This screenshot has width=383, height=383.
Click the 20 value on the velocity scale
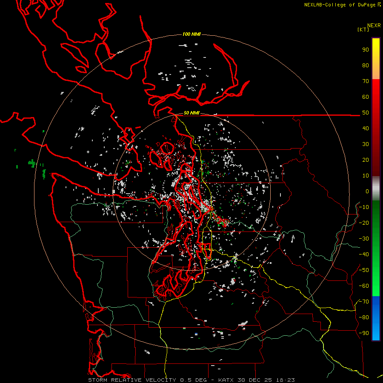pyautogui.click(x=366, y=160)
